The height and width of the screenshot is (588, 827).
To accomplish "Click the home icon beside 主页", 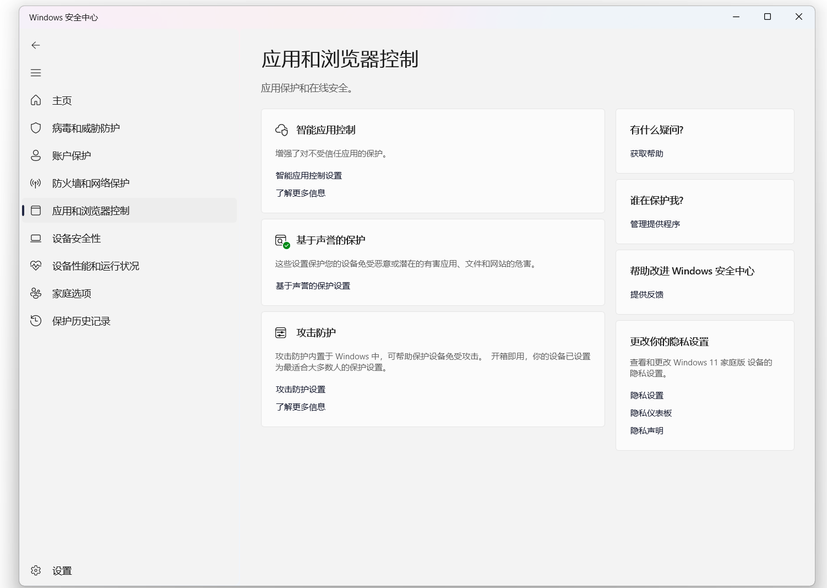I will (36, 100).
